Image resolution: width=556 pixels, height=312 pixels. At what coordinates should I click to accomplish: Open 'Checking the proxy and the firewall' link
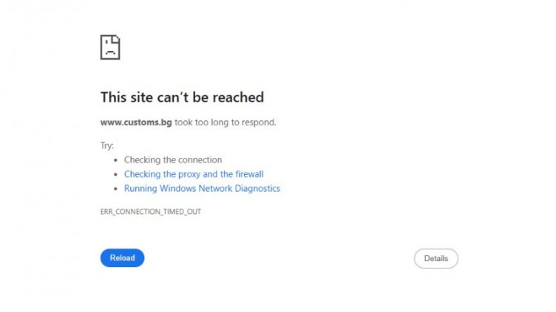pos(194,174)
